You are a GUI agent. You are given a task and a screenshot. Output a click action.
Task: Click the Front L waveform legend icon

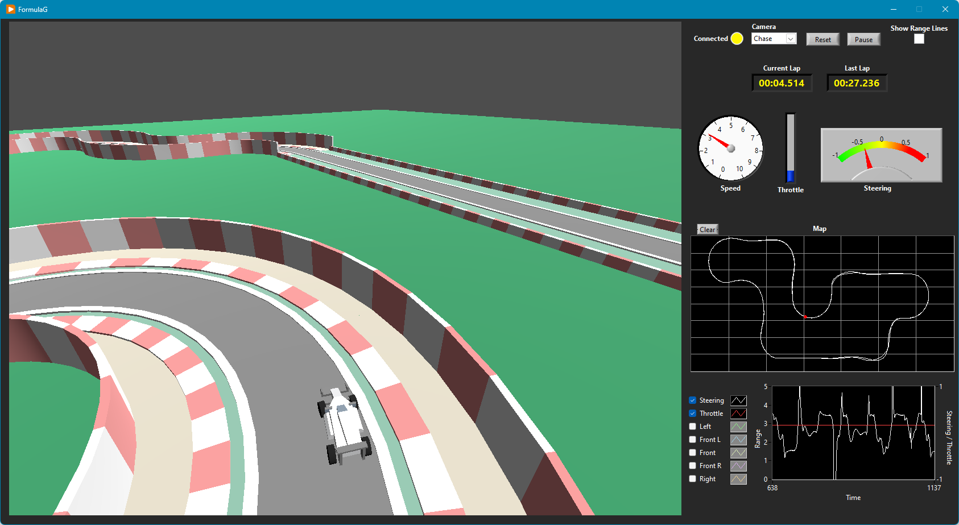click(x=738, y=439)
